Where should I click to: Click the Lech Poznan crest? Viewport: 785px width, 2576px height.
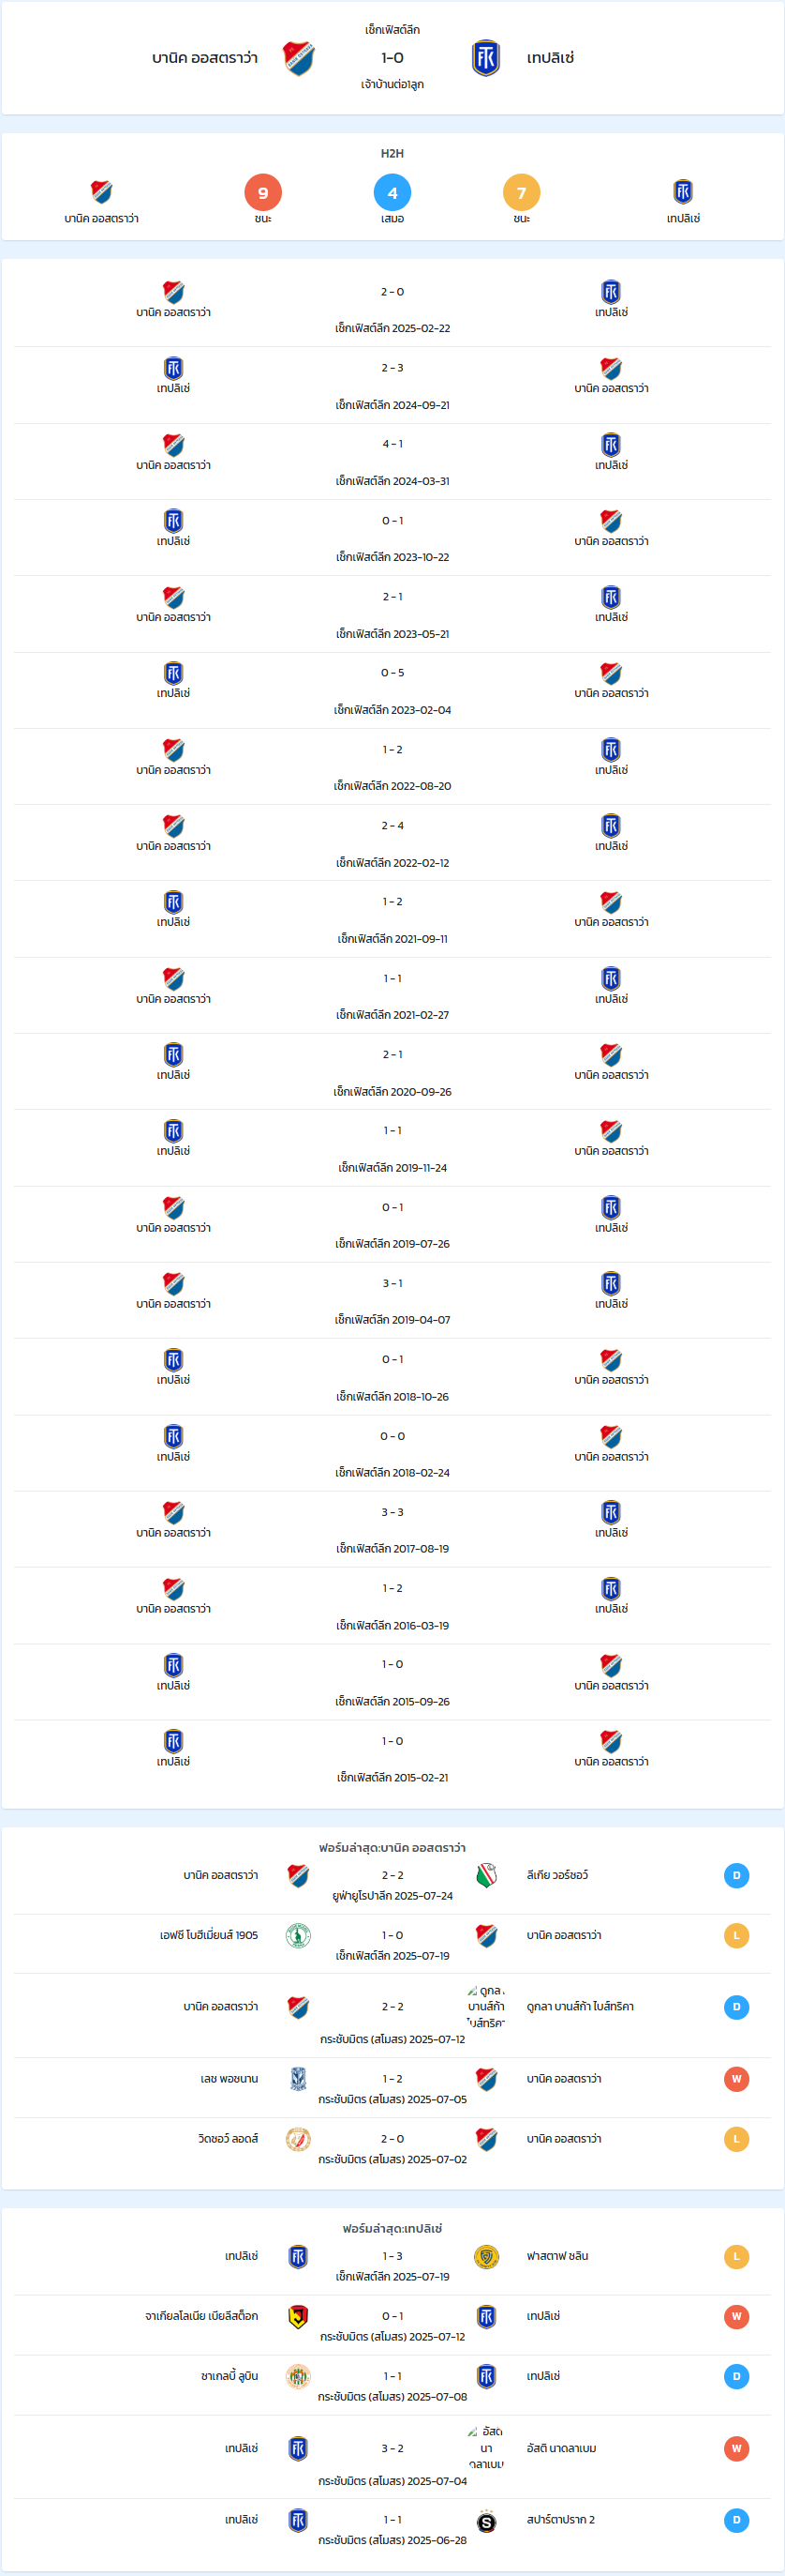[x=299, y=2079]
